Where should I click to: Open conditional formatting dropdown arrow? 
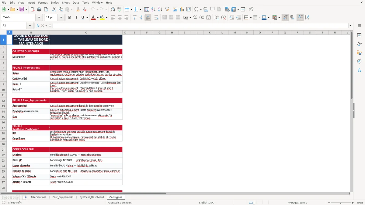pyautogui.click(x=279, y=18)
